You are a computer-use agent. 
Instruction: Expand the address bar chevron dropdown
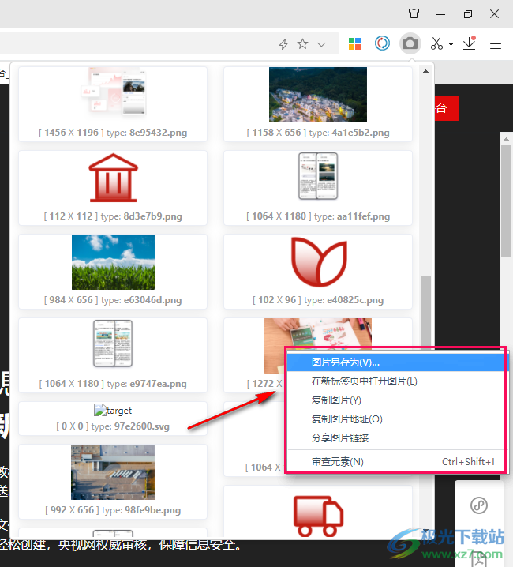[321, 44]
